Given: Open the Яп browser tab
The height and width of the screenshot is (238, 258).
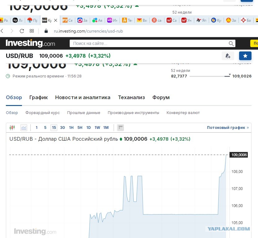Looking at the screenshot, I should click(201, 20).
